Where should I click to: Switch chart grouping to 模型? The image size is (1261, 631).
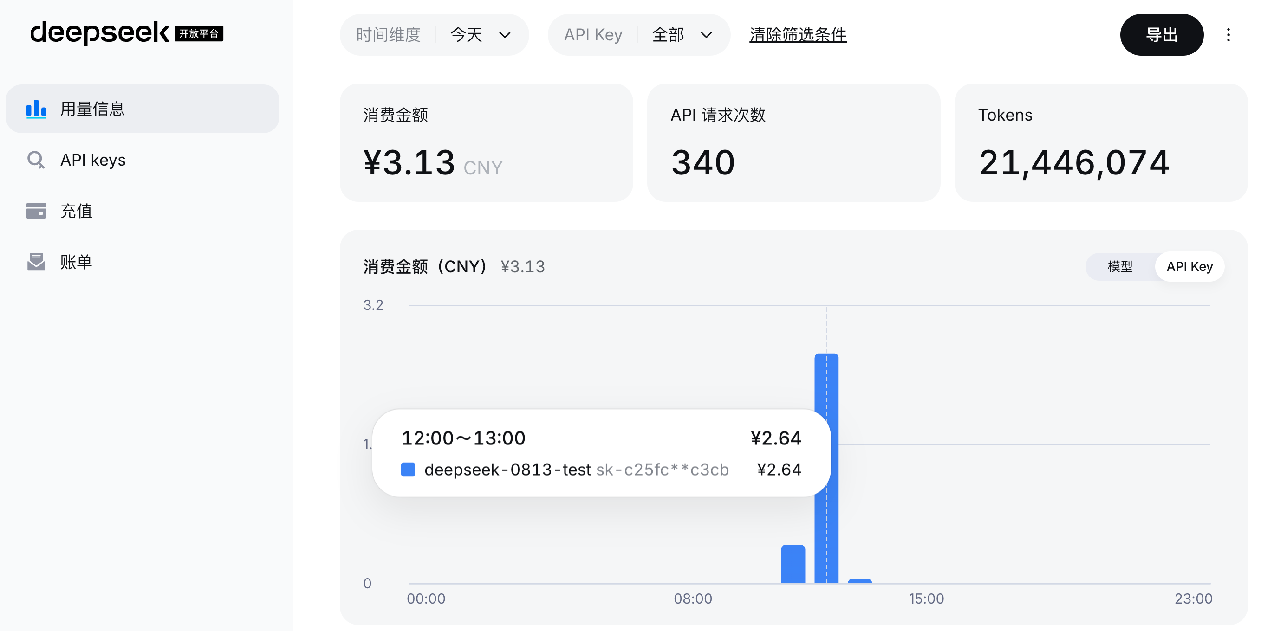1119,267
